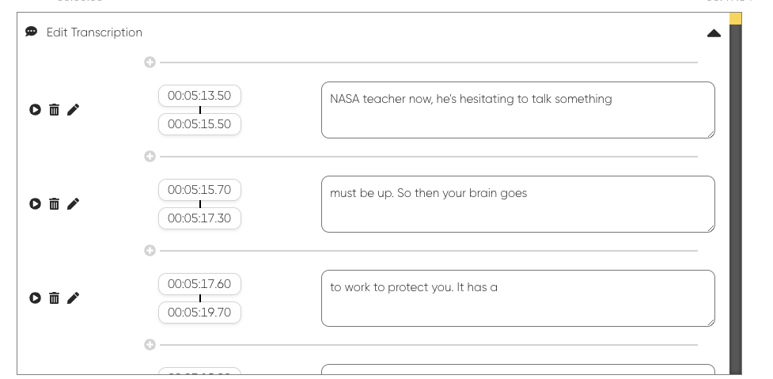Image resolution: width=773 pixels, height=379 pixels.
Task: Collapse the Edit Transcription panel
Action: [714, 33]
